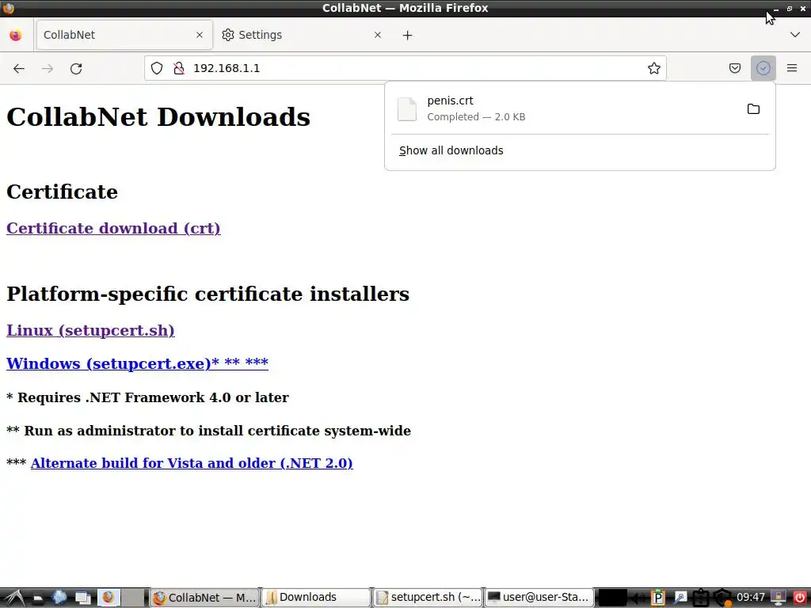
Task: Toggle the Downloads panel toolbar button
Action: point(763,68)
